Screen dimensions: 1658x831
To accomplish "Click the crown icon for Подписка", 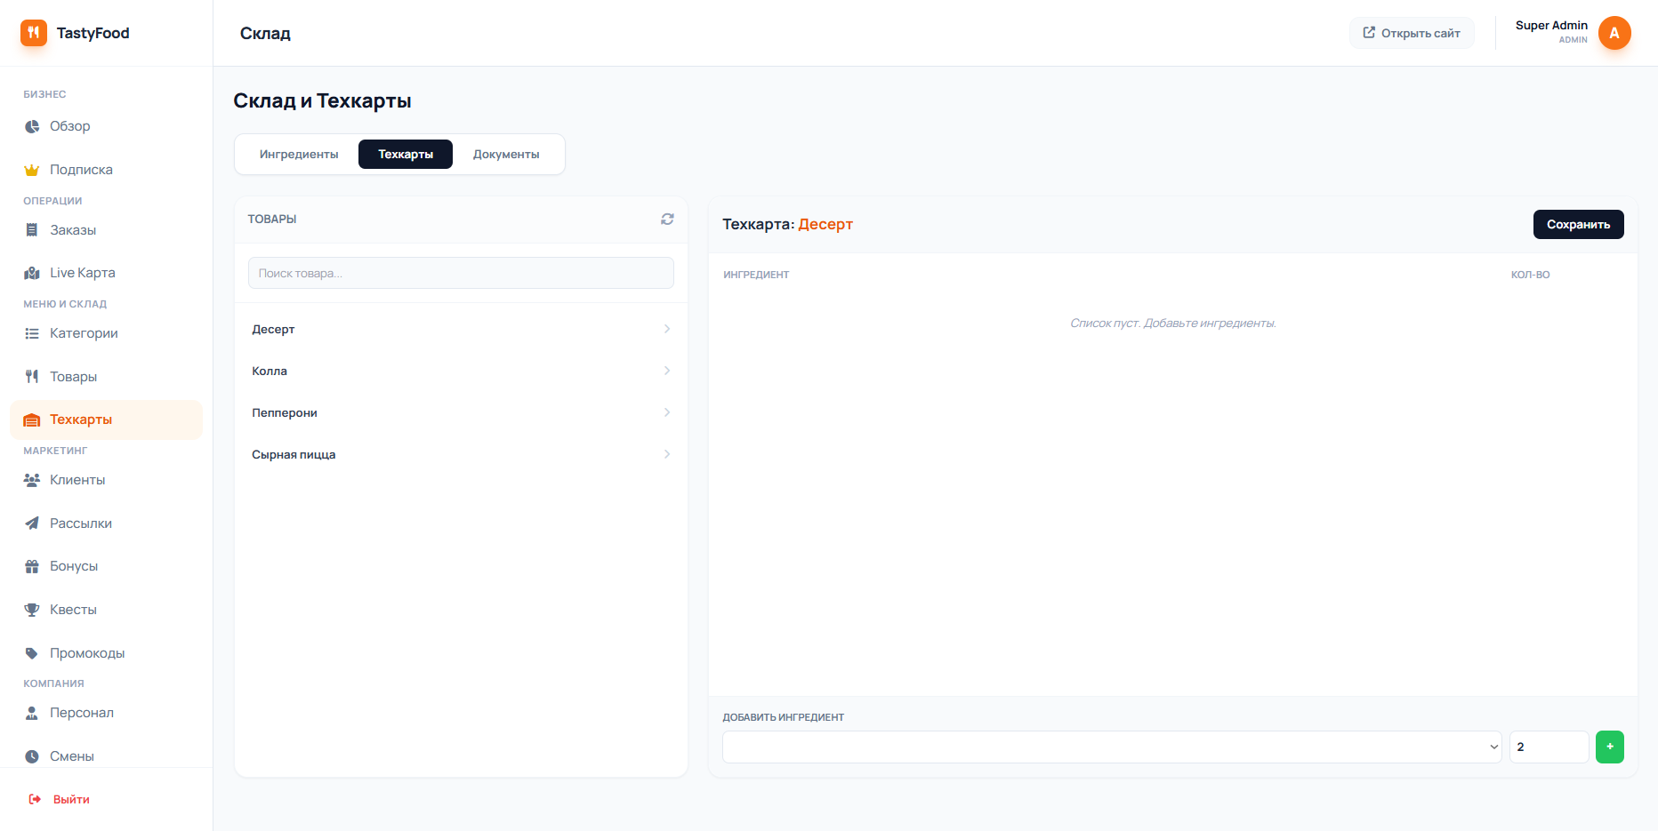I will pos(32,170).
